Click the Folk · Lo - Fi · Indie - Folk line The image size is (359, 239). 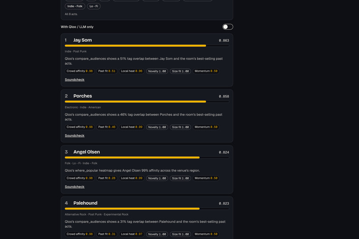81,163
